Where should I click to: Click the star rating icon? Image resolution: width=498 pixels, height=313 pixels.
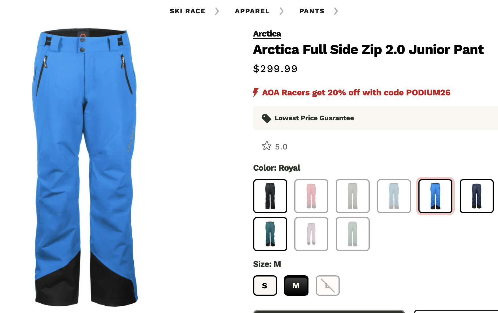click(267, 146)
